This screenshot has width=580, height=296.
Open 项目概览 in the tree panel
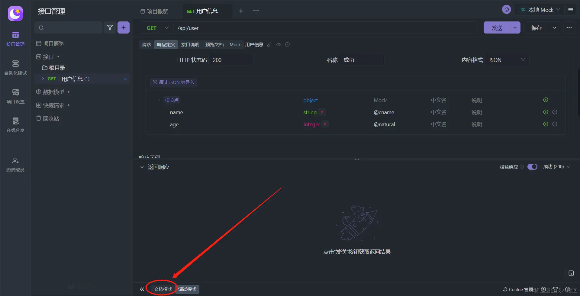click(50, 44)
